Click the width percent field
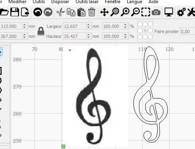This screenshot has height=149, width=195. point(113,26)
